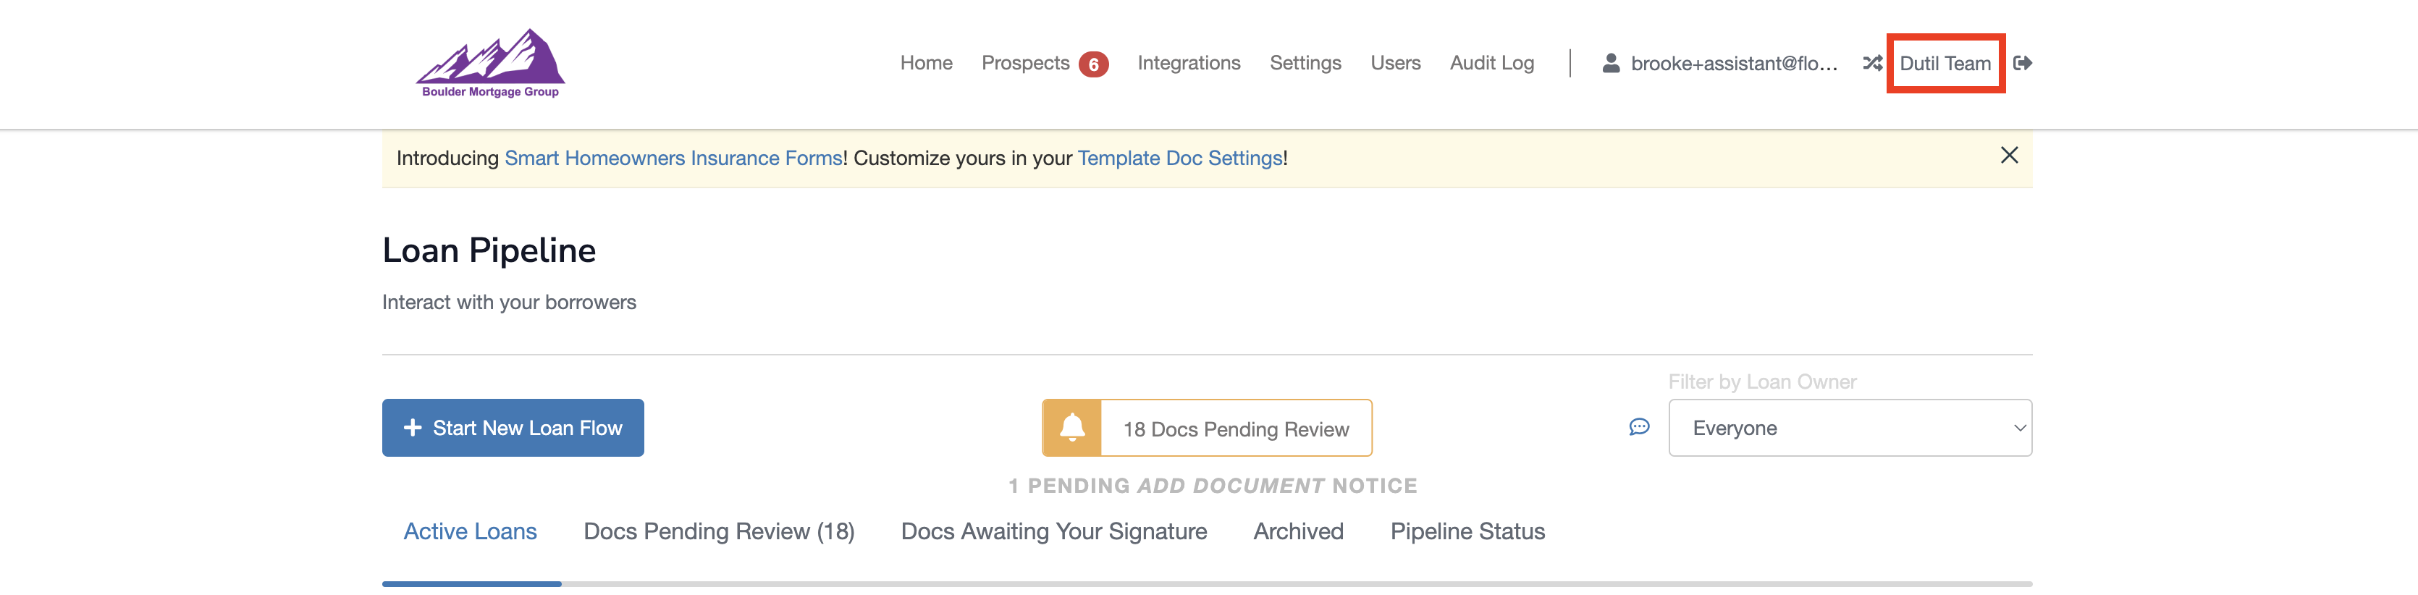Click the chat bubble icon
This screenshot has width=2418, height=595.
(1639, 428)
